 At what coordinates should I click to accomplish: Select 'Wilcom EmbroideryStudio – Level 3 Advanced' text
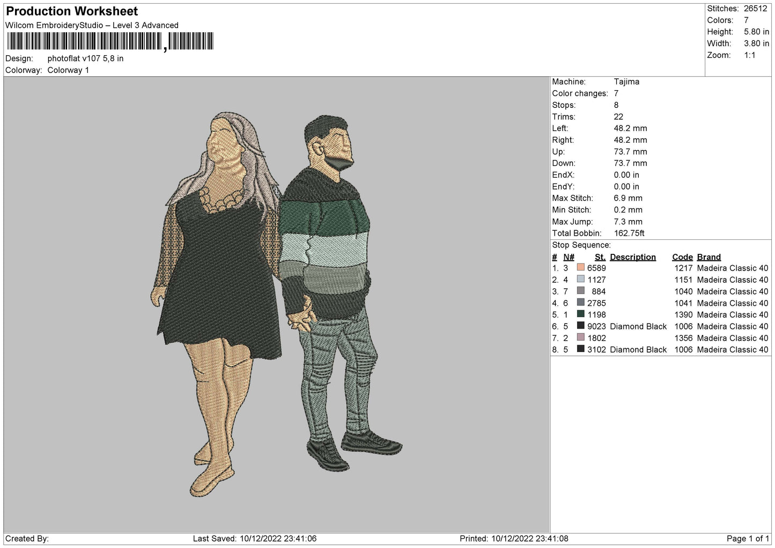[x=92, y=25]
